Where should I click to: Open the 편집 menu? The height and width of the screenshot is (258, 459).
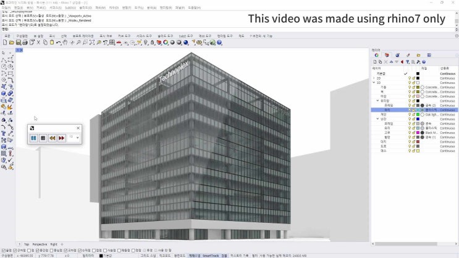point(19,7)
